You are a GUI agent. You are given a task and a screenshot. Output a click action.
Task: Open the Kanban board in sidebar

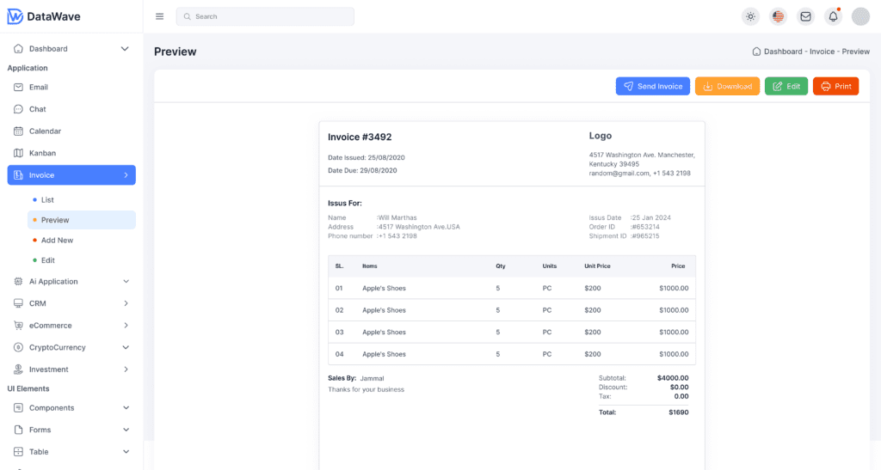42,153
